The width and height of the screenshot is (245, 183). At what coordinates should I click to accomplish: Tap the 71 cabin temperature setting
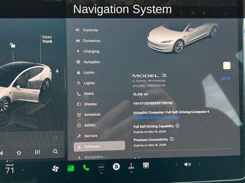click(10, 170)
